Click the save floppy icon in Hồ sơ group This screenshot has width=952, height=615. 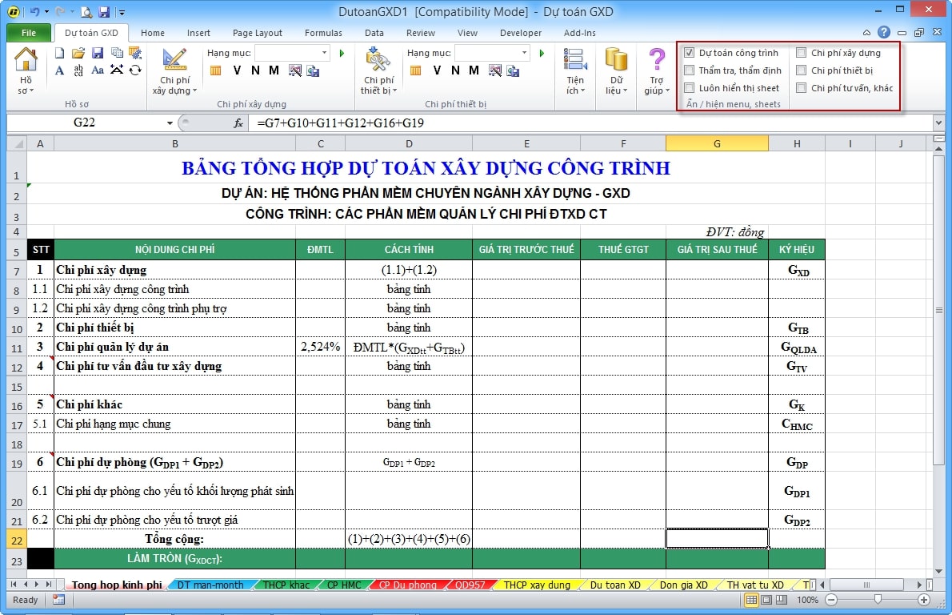pyautogui.click(x=97, y=53)
